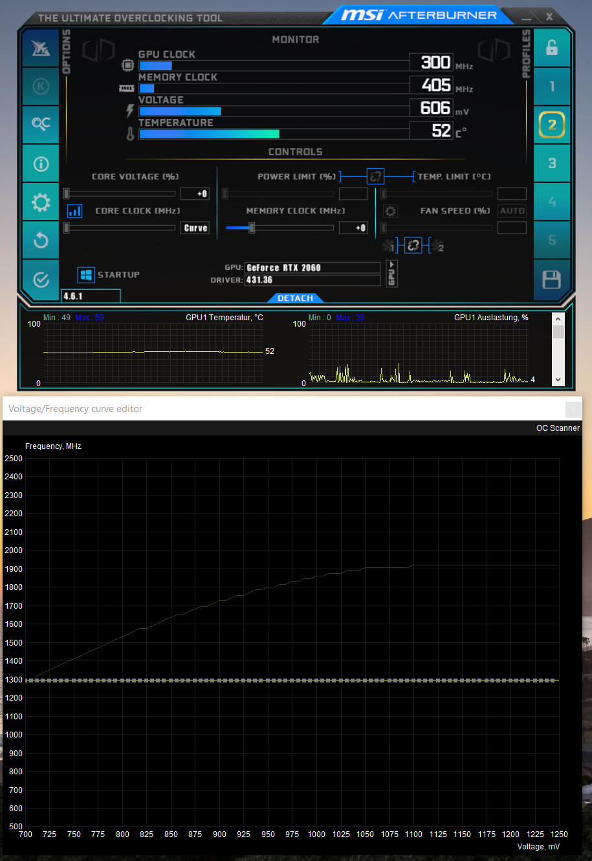This screenshot has width=592, height=861.
Task: Click the thermometer icon beside Temperature
Action: (x=130, y=134)
